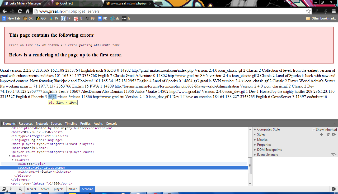This screenshot has width=338, height=194.
Task: Select the <nickname>*tricxta</nickname> DOM row
Action: click(124, 172)
